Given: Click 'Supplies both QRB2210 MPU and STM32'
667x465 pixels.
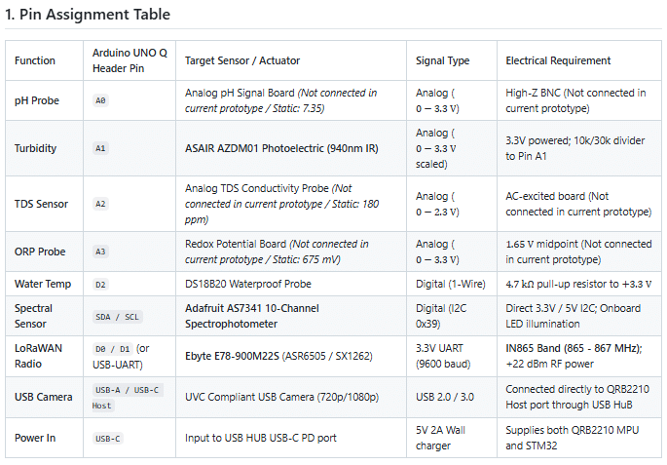Looking at the screenshot, I should (x=579, y=438).
